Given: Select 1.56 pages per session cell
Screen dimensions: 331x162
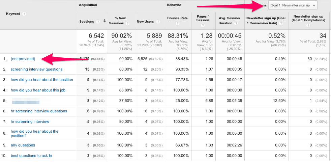Looking at the screenshot, I should (209, 80).
